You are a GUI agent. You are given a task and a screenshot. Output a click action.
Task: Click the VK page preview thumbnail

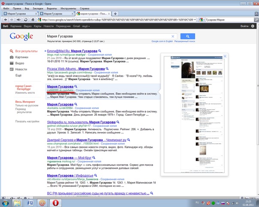(x=194, y=114)
